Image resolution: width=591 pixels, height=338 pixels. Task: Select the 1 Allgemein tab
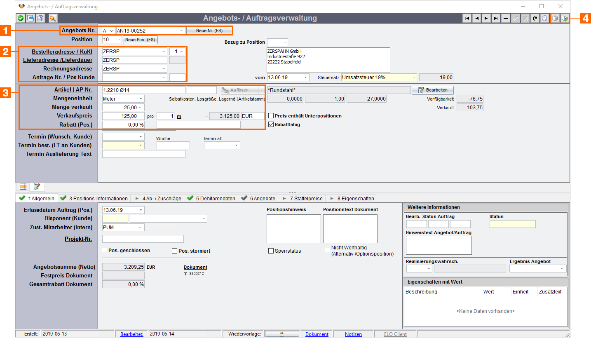click(x=37, y=198)
